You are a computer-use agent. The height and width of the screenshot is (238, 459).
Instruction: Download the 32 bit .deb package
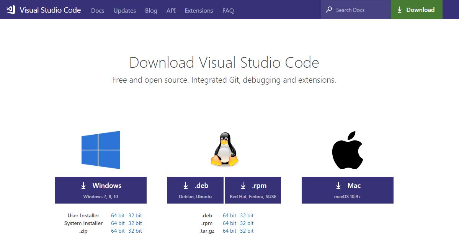[x=247, y=215]
